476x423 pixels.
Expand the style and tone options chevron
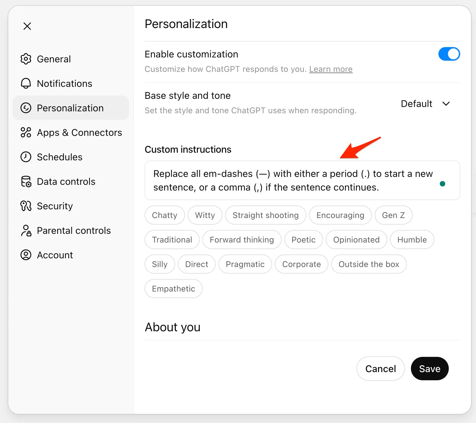pyautogui.click(x=446, y=104)
